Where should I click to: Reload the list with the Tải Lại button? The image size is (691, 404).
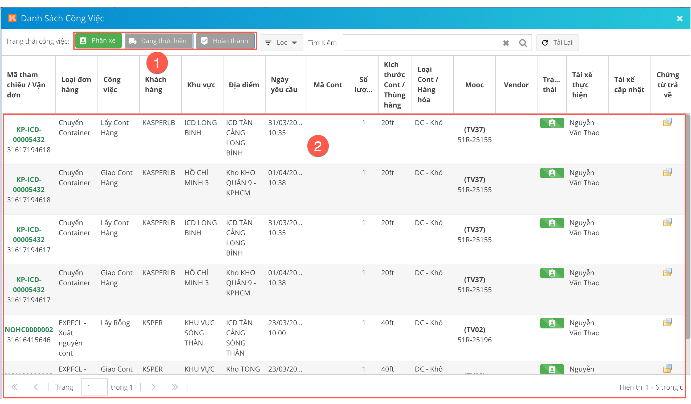point(557,43)
